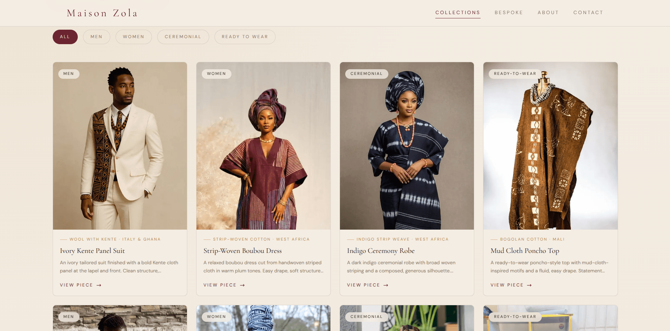The height and width of the screenshot is (331, 670).
Task: Click arrow icon beside Mud Cloth View Piece
Action: 529,285
